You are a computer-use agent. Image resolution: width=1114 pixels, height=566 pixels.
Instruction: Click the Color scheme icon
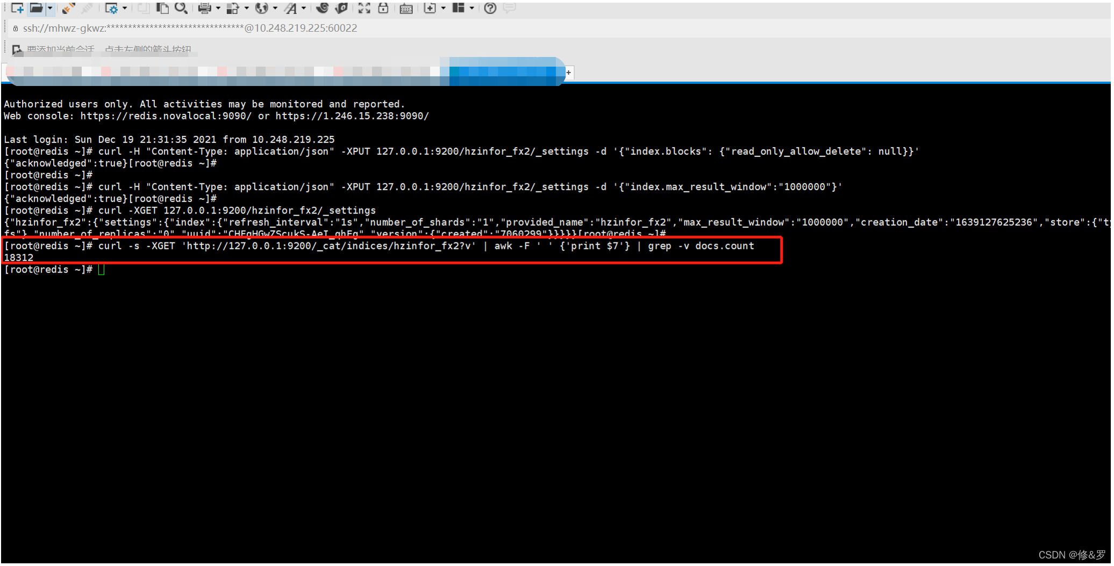click(x=233, y=8)
